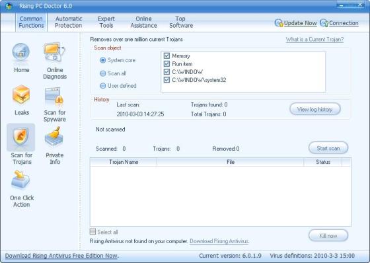Uncheck the C:\WINDOW\system32 checkbox
The width and height of the screenshot is (370, 263).
point(166,80)
